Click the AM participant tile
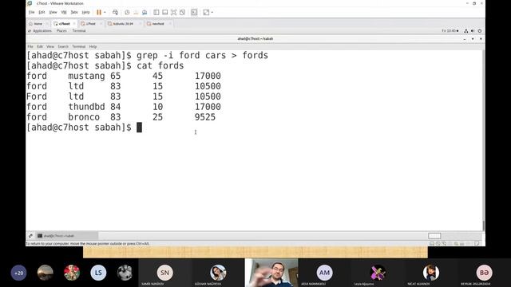Screen dimensions: 511x287 tap(324, 273)
